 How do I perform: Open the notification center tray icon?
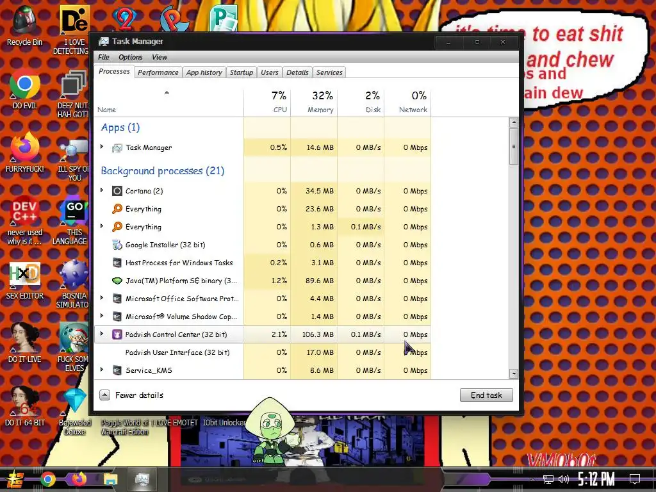(x=635, y=479)
